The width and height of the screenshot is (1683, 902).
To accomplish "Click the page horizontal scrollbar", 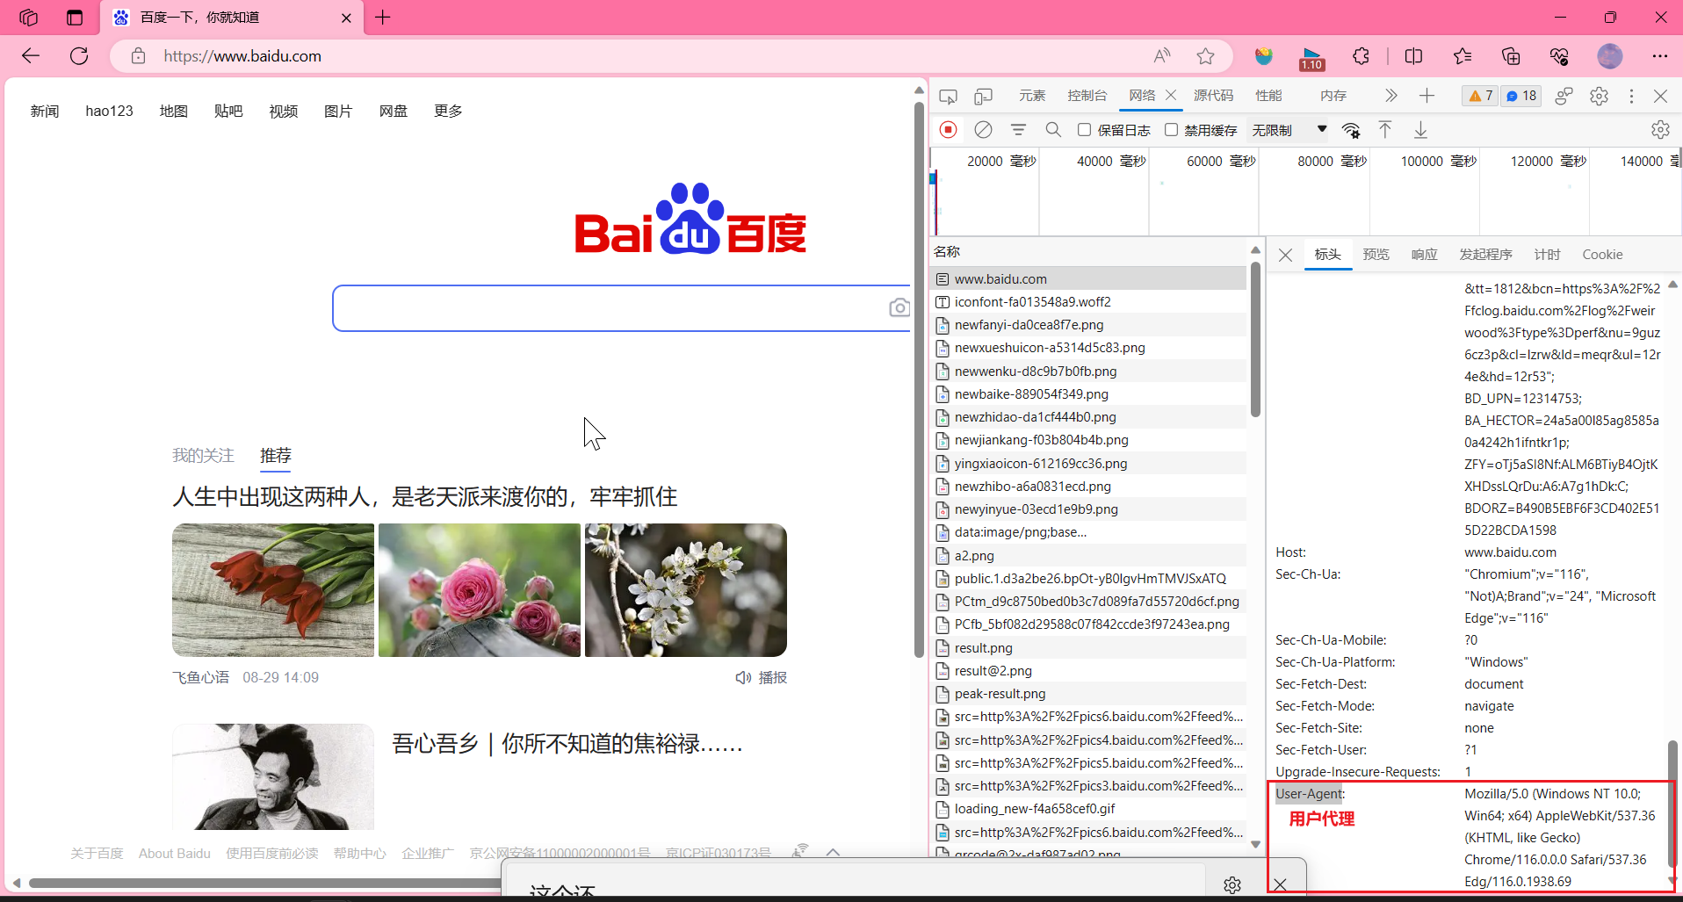I will (x=264, y=883).
